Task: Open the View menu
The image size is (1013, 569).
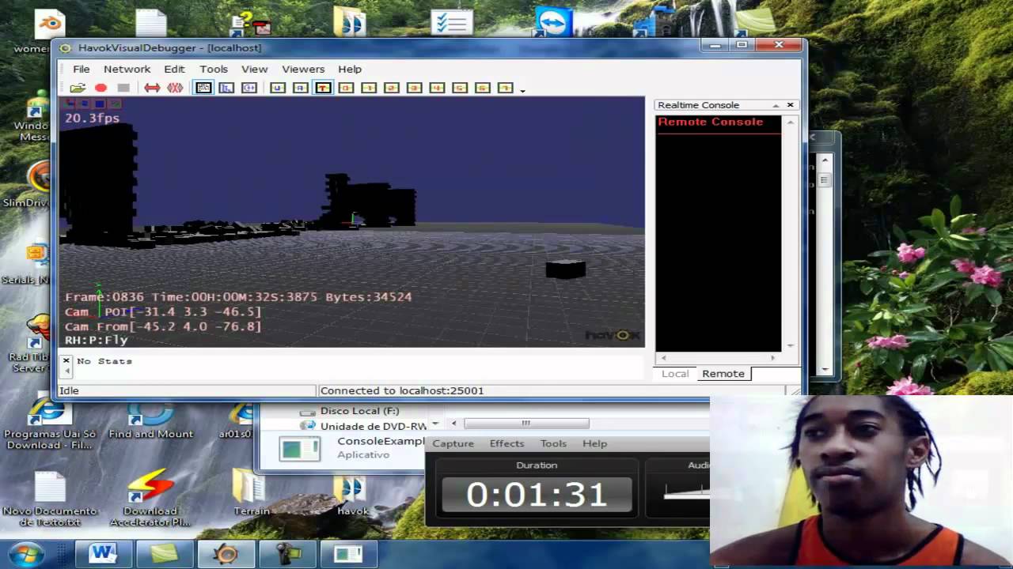Action: coord(254,70)
